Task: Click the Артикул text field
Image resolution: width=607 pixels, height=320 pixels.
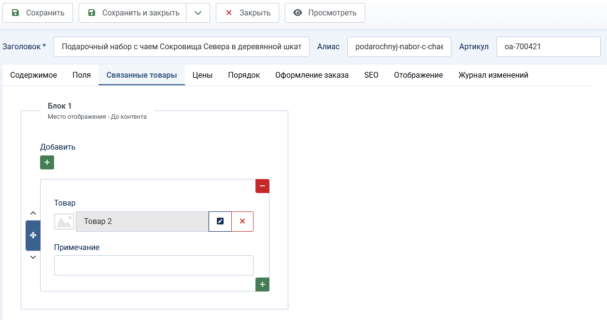Action: coord(548,47)
